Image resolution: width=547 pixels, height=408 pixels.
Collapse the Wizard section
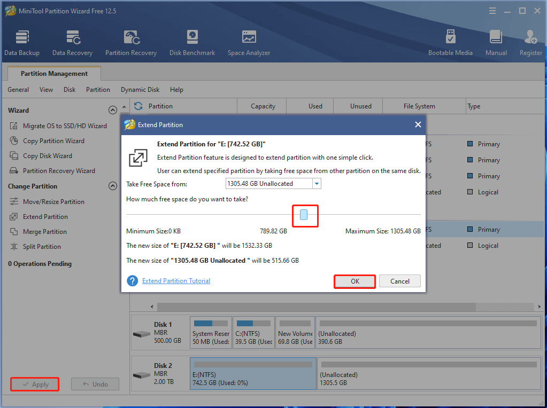click(x=112, y=111)
